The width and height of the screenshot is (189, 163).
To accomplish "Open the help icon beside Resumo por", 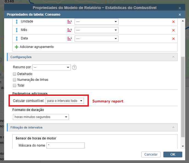I will click(74, 67).
